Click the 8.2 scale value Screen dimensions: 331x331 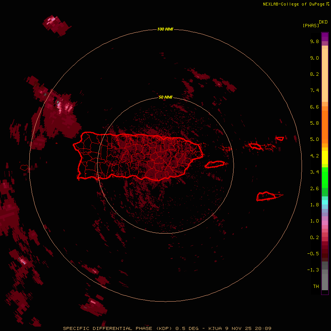314,74
